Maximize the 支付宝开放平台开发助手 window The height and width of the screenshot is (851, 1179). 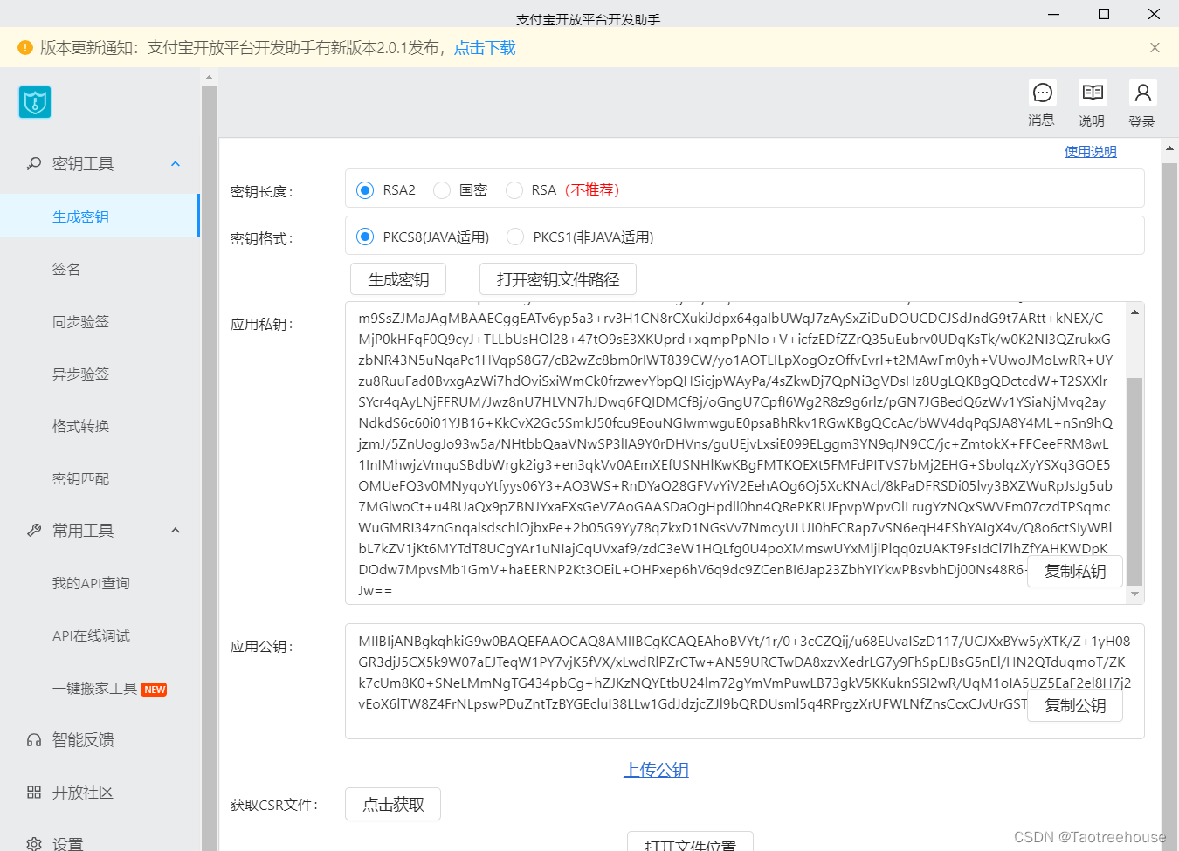click(1104, 14)
